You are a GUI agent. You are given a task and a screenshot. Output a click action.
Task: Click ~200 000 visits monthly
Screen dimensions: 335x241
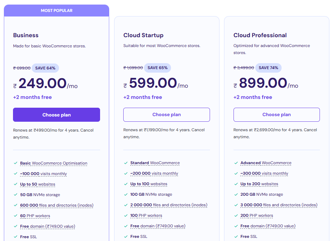point(154,173)
